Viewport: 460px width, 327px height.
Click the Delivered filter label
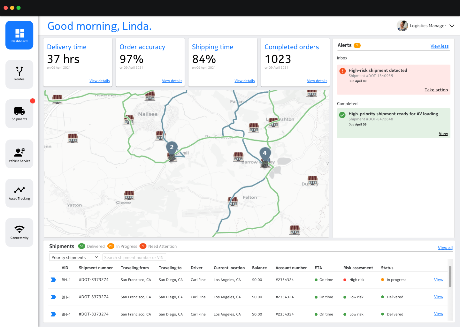pyautogui.click(x=96, y=247)
